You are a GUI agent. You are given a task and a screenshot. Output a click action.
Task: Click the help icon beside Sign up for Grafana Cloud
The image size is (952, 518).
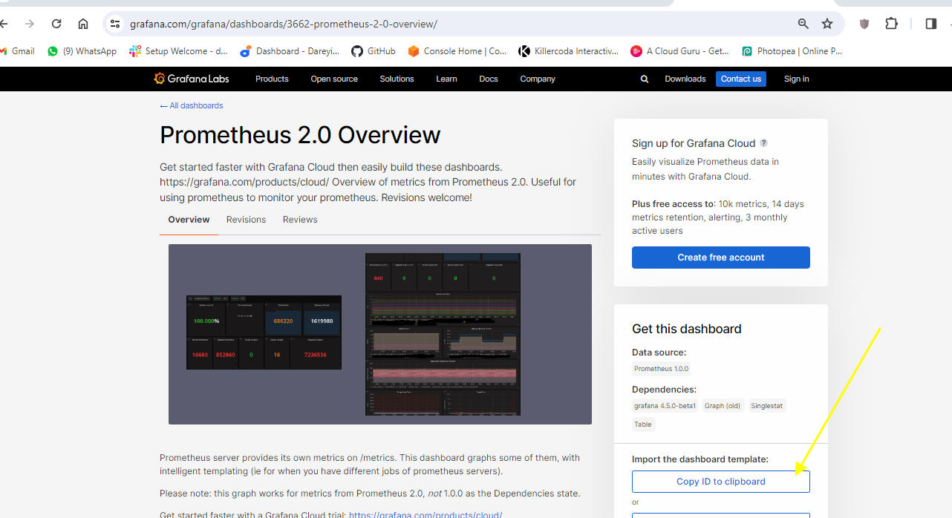click(x=763, y=143)
